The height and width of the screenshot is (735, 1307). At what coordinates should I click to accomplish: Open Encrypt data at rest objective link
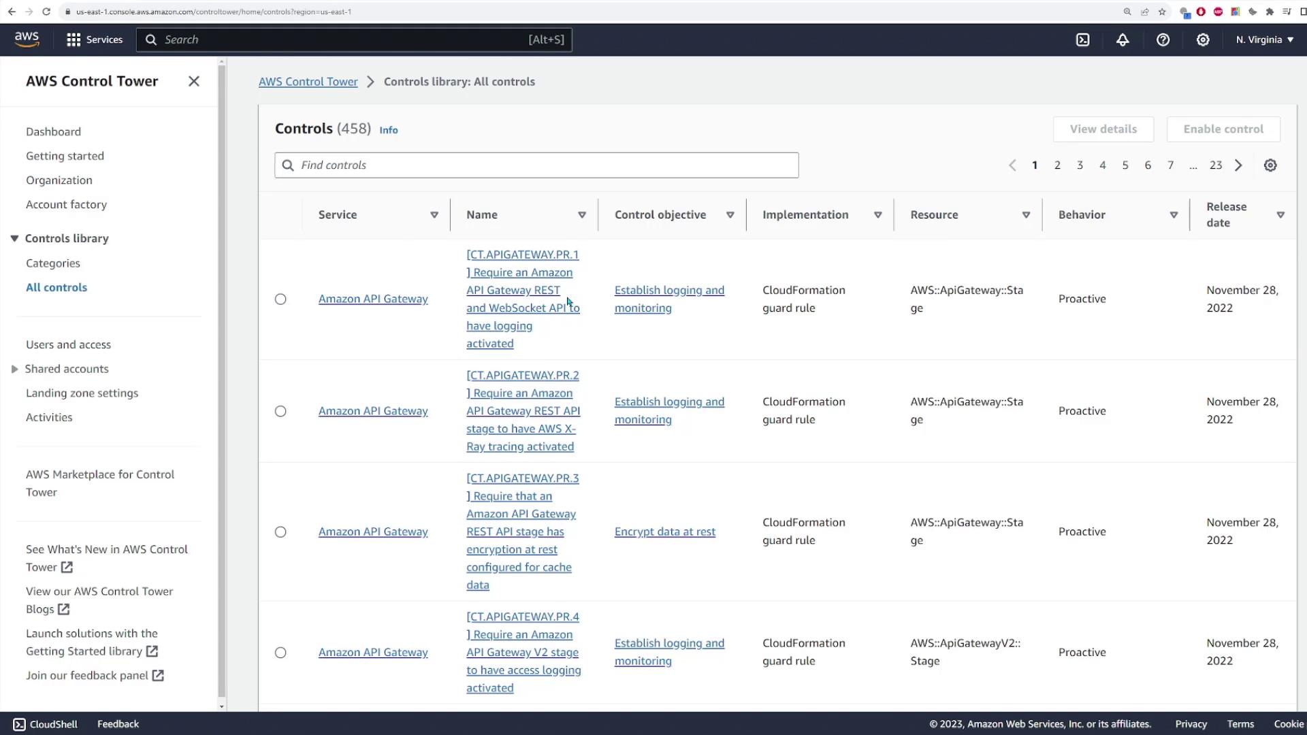coord(664,532)
